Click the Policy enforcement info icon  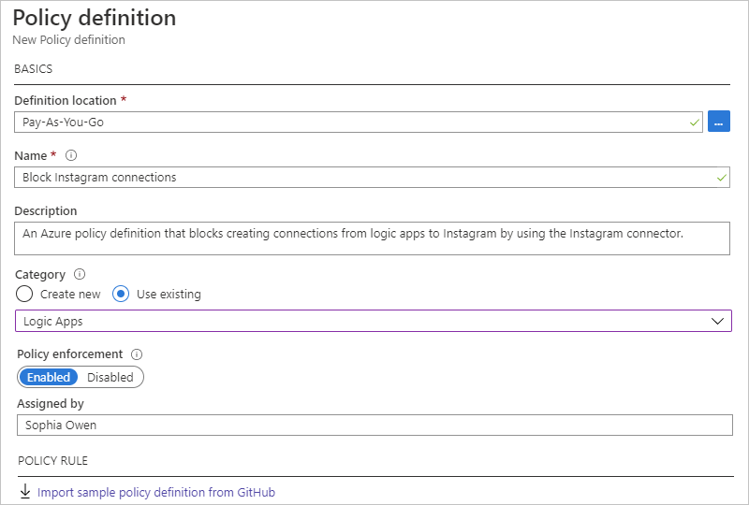click(x=137, y=354)
